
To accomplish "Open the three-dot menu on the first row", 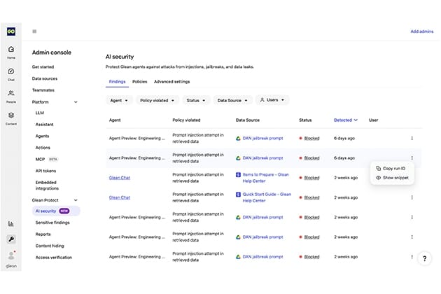I will [x=412, y=138].
